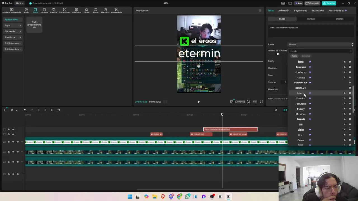Open the Avatar de IA panel
This screenshot has width=358, height=201.
point(117,11)
